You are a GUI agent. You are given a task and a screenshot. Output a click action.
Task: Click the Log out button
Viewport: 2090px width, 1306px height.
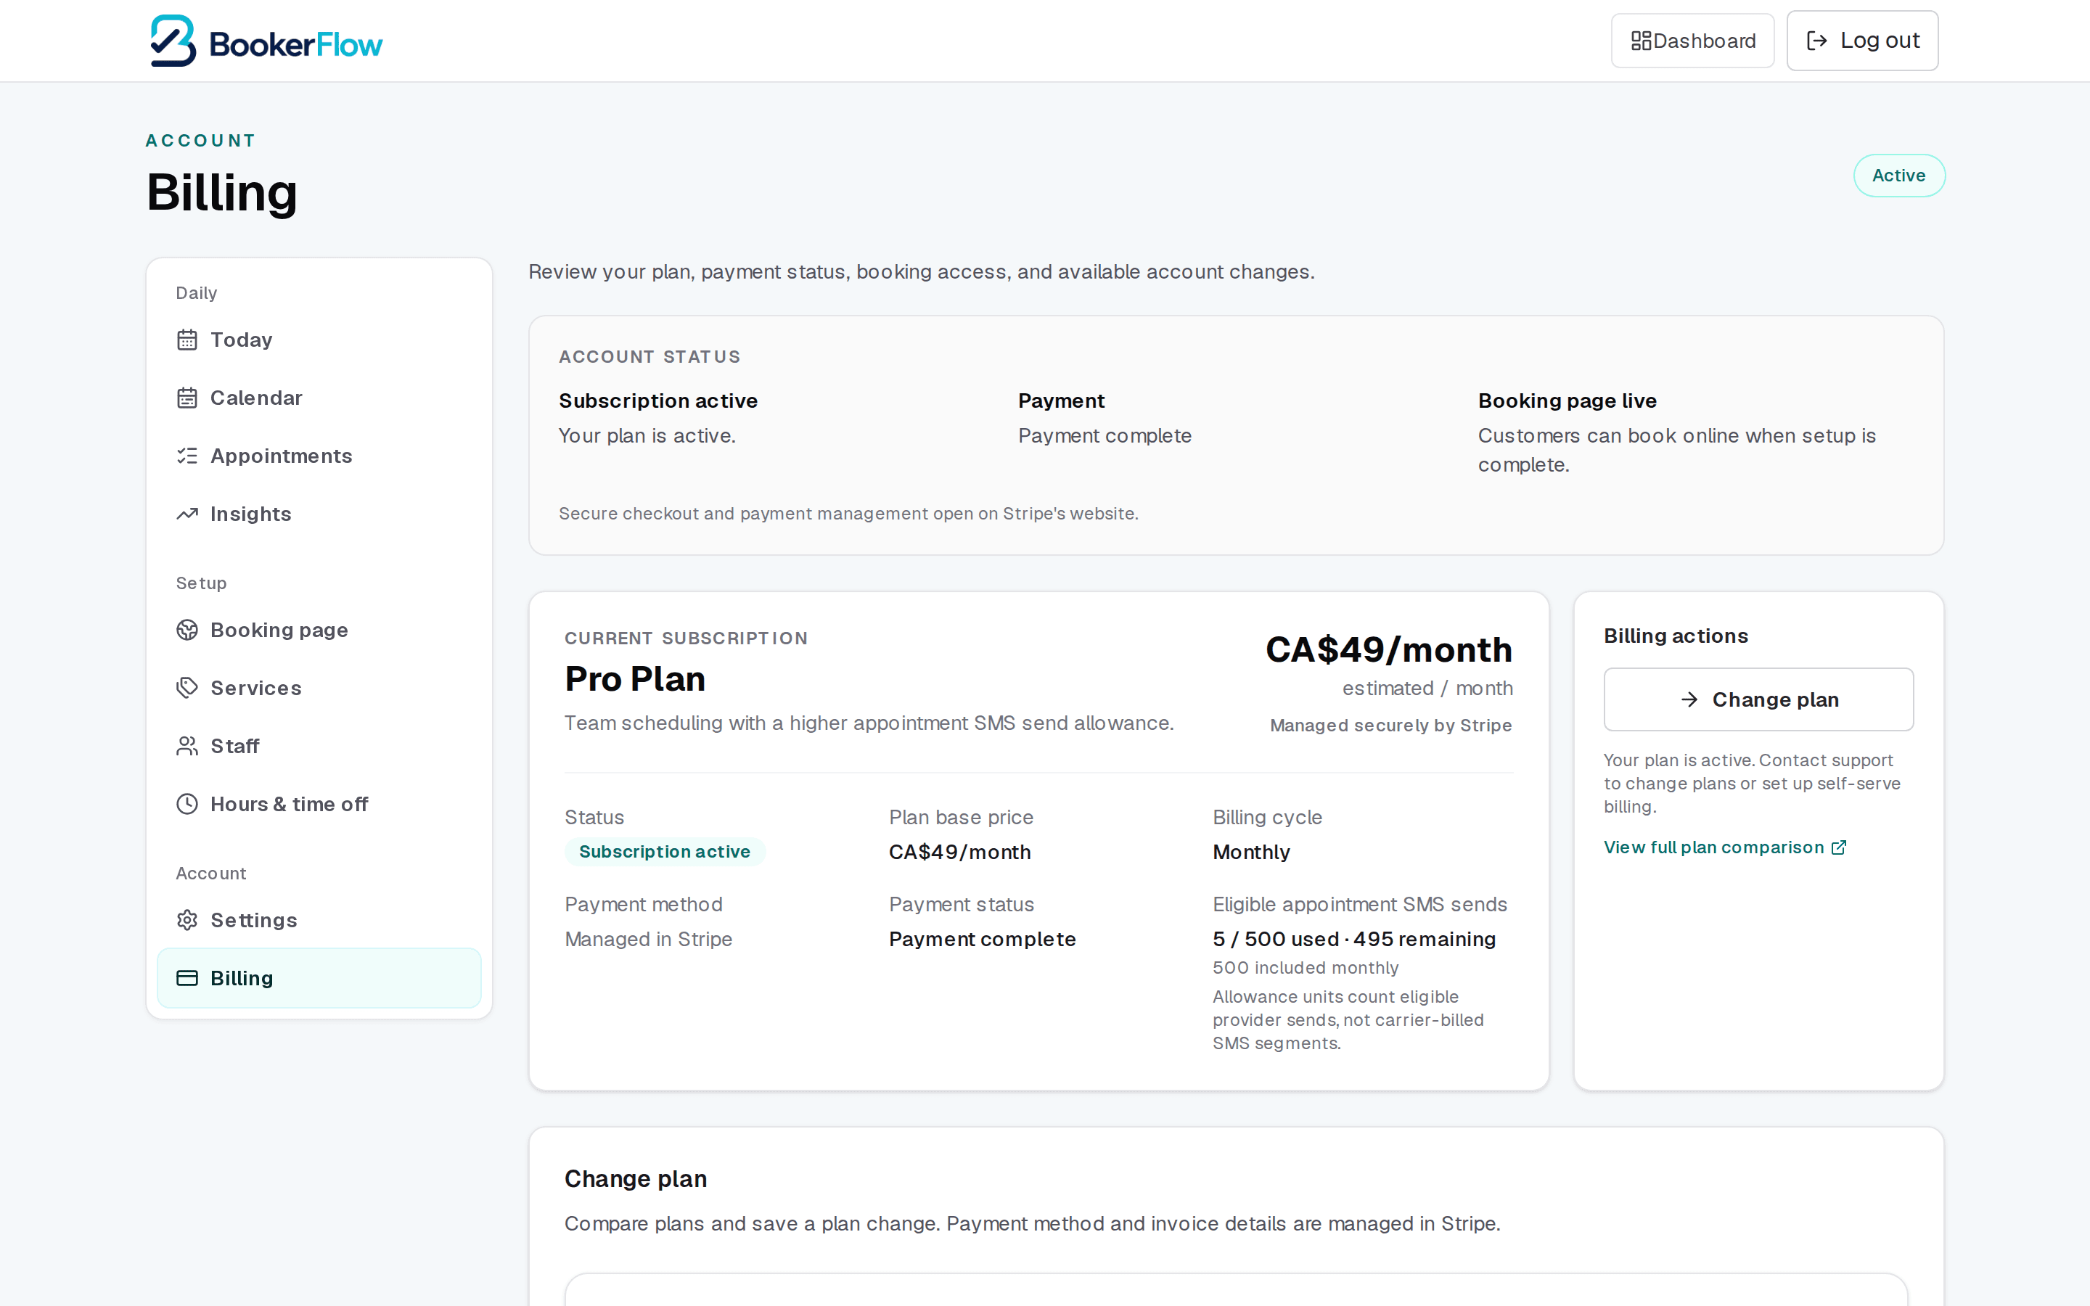pos(1862,41)
